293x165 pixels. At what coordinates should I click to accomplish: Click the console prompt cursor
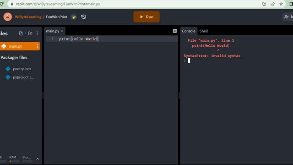pos(189,60)
